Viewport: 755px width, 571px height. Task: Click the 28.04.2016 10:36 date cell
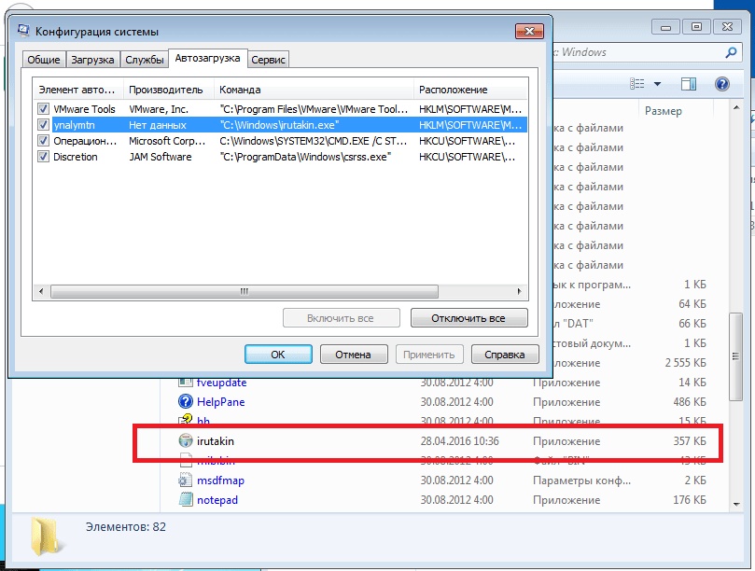(459, 441)
